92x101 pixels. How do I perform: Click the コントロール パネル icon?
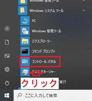point(25,62)
